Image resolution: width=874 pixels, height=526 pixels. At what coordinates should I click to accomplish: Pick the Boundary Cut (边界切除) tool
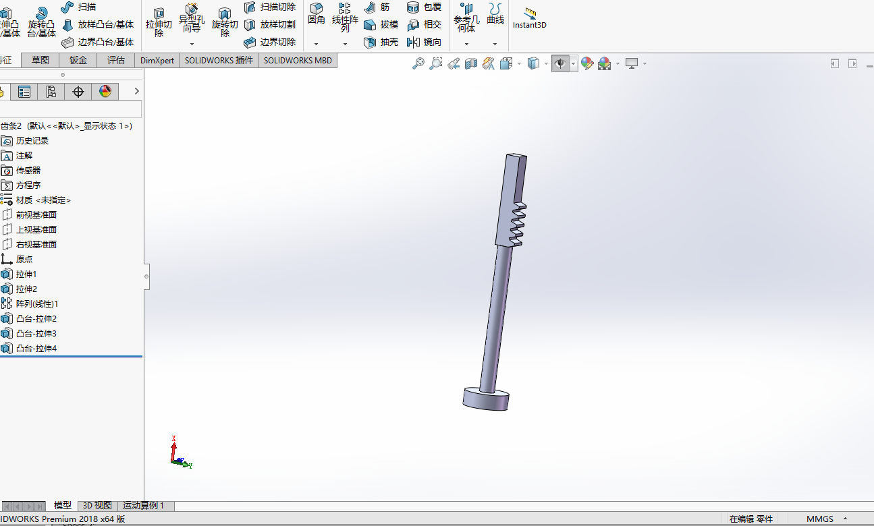269,42
